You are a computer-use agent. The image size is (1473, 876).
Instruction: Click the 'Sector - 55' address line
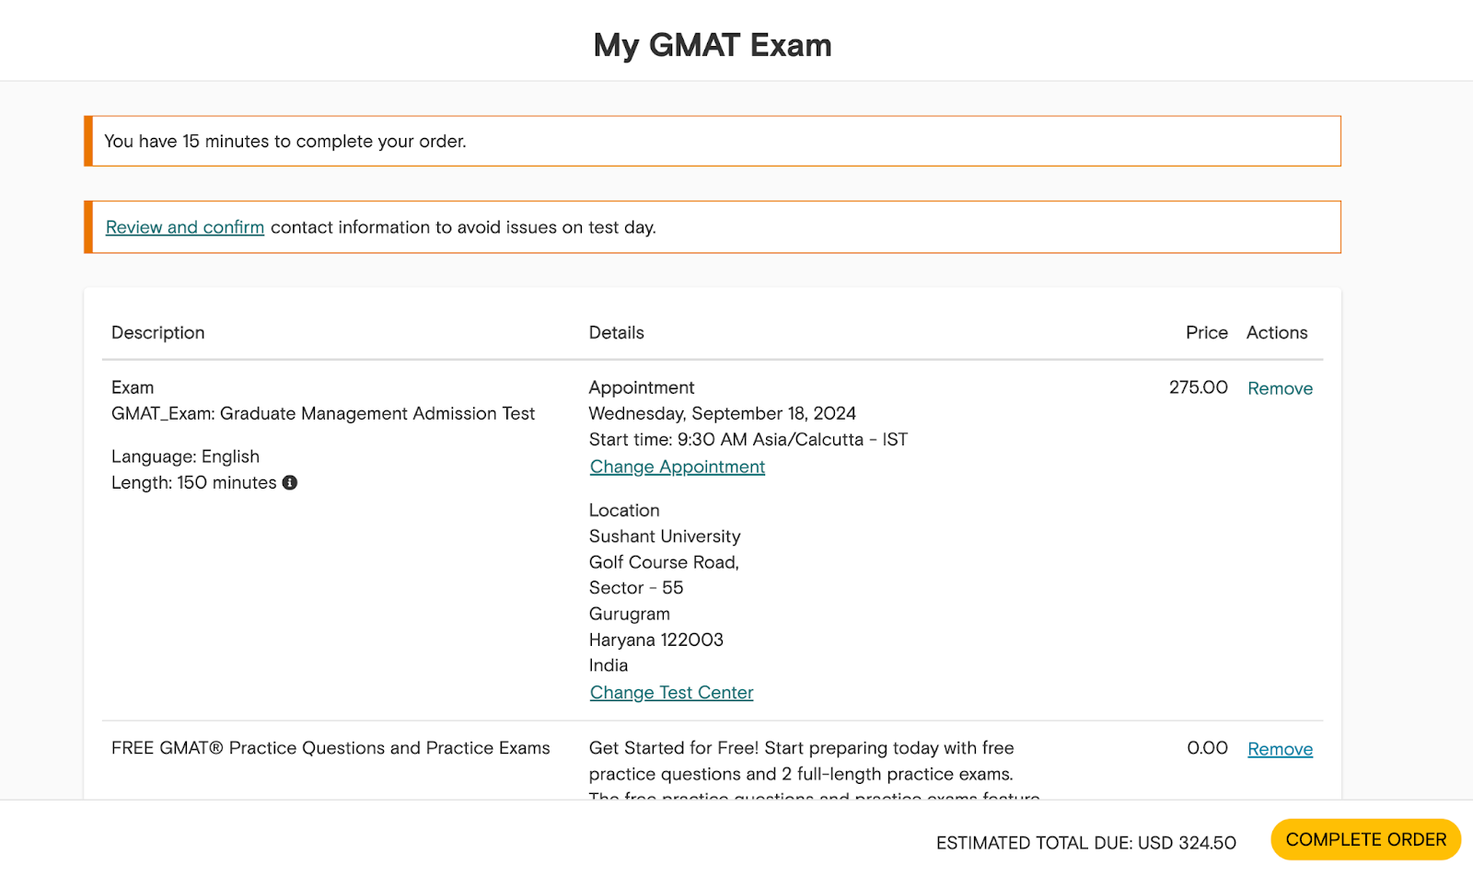tap(636, 588)
